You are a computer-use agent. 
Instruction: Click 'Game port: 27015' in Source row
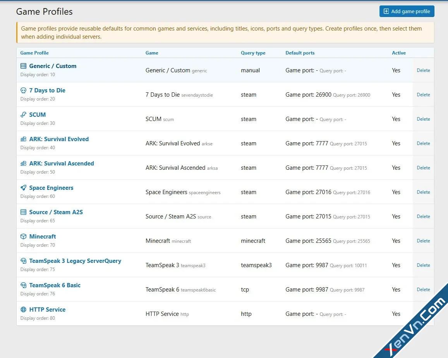pos(308,217)
